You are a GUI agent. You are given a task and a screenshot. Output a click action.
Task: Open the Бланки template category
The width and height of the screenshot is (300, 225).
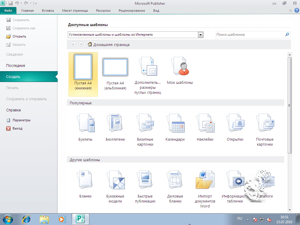[x=85, y=184]
